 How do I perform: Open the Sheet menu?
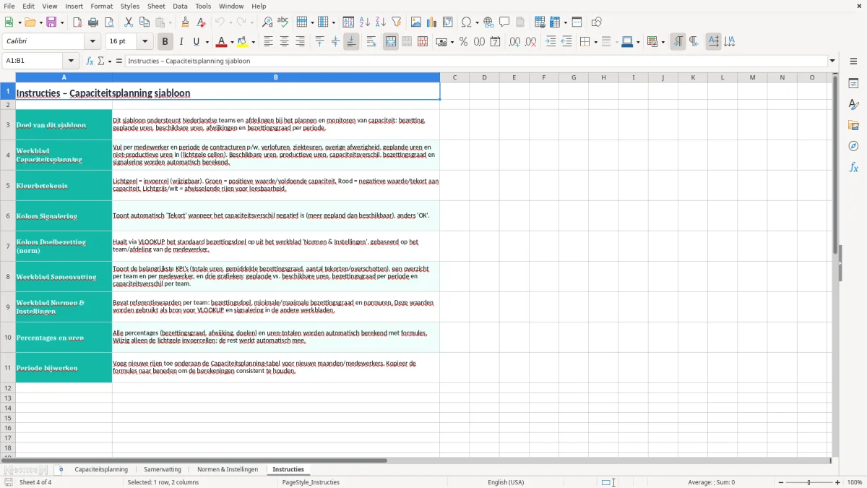tap(156, 6)
